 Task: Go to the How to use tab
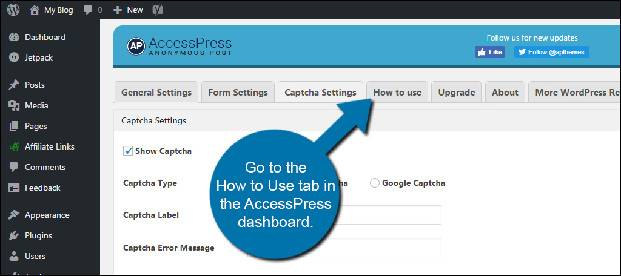tap(397, 92)
